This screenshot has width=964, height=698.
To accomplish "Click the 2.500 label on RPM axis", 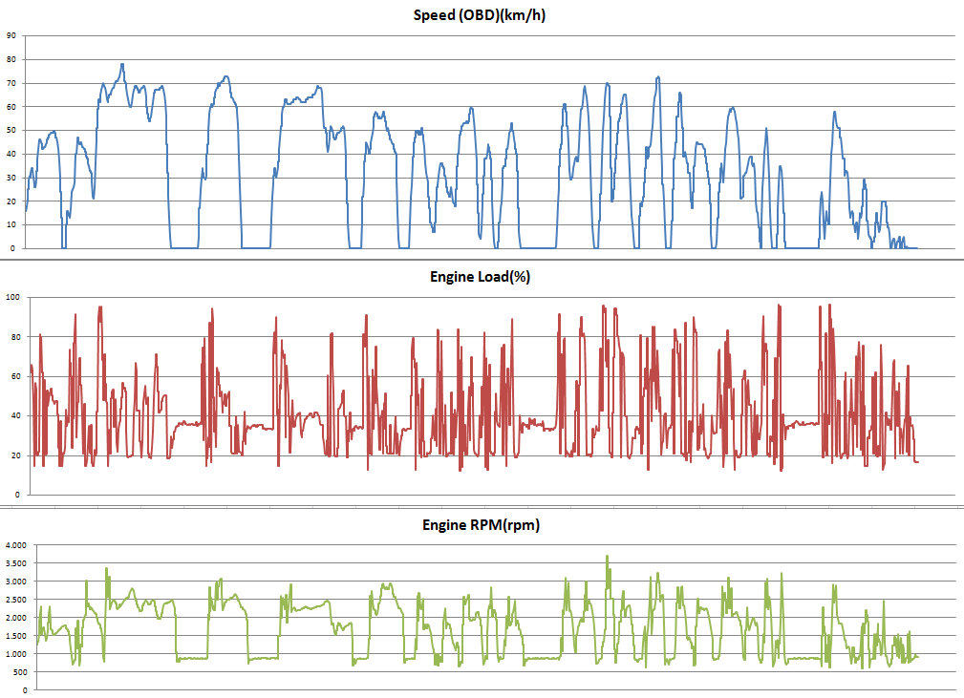I will [x=16, y=600].
